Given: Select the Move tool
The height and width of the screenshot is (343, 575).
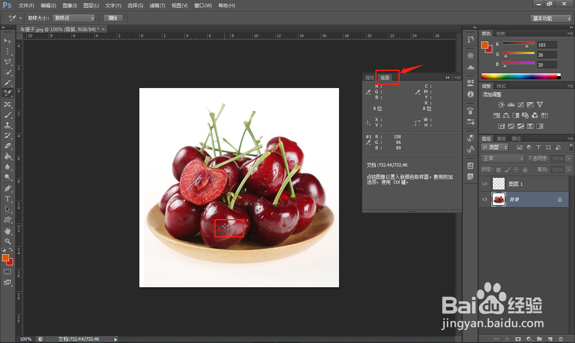Looking at the screenshot, I should point(7,41).
